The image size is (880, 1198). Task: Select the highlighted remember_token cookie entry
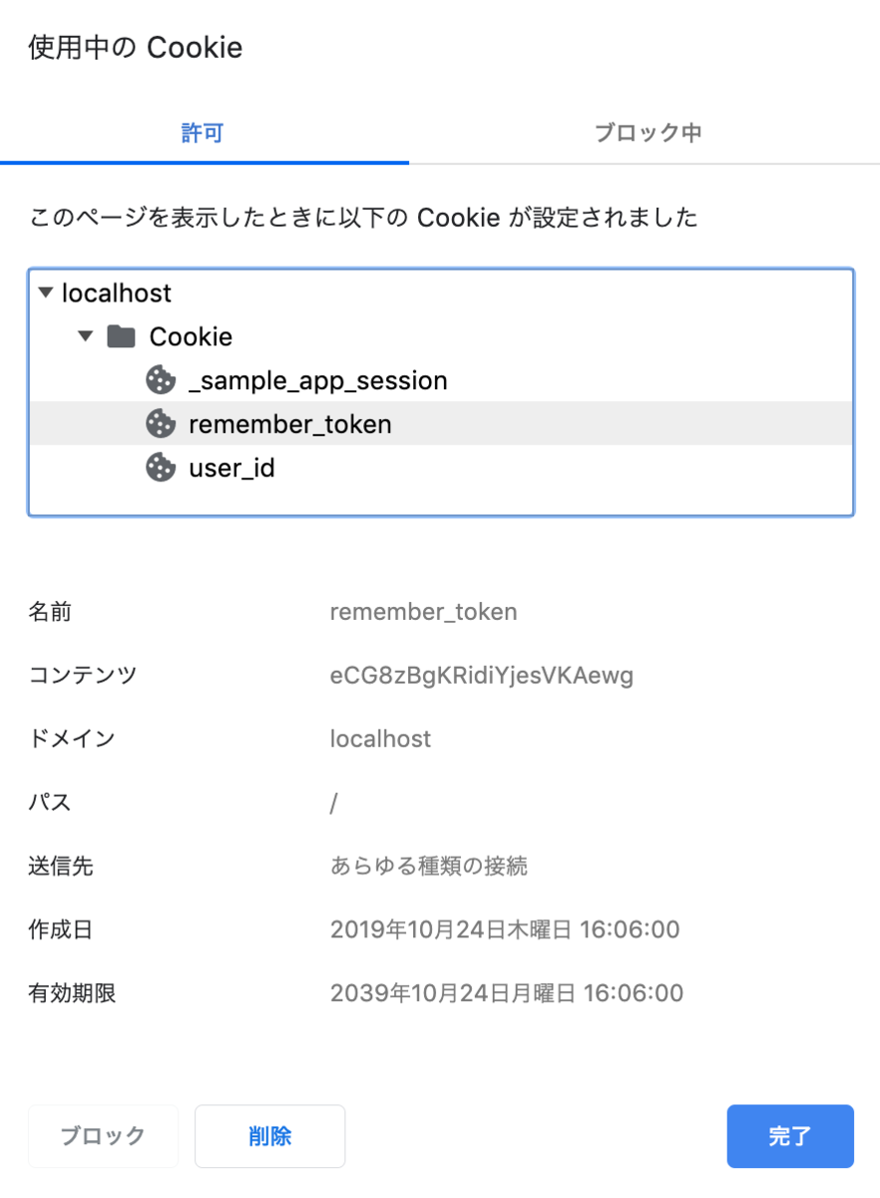point(289,423)
